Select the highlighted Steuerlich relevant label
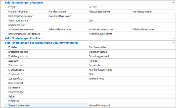 point(19,105)
